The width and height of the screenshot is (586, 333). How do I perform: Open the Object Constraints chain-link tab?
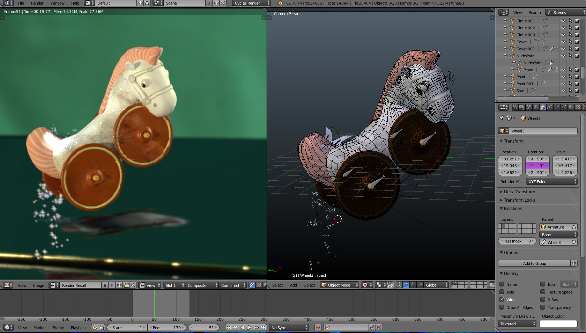[x=550, y=108]
